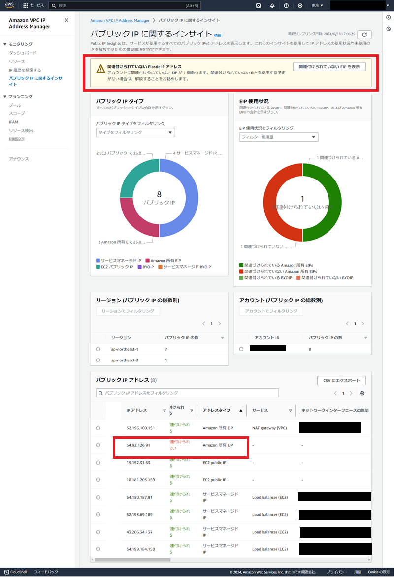The height and width of the screenshot is (577, 394).
Task: Open the info panel icon on right edge
Action: click(x=389, y=17)
